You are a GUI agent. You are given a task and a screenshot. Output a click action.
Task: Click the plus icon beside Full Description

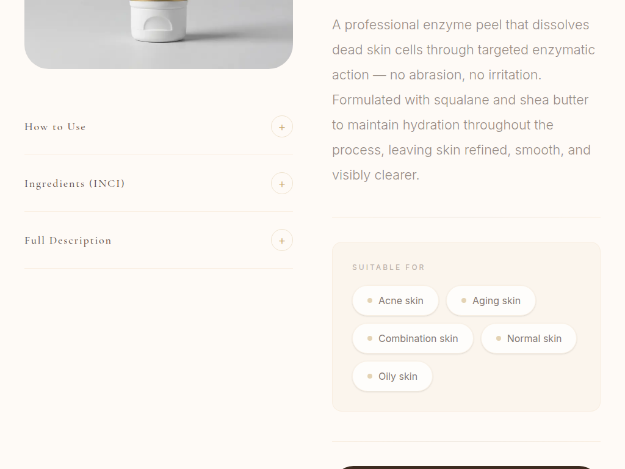coord(282,241)
